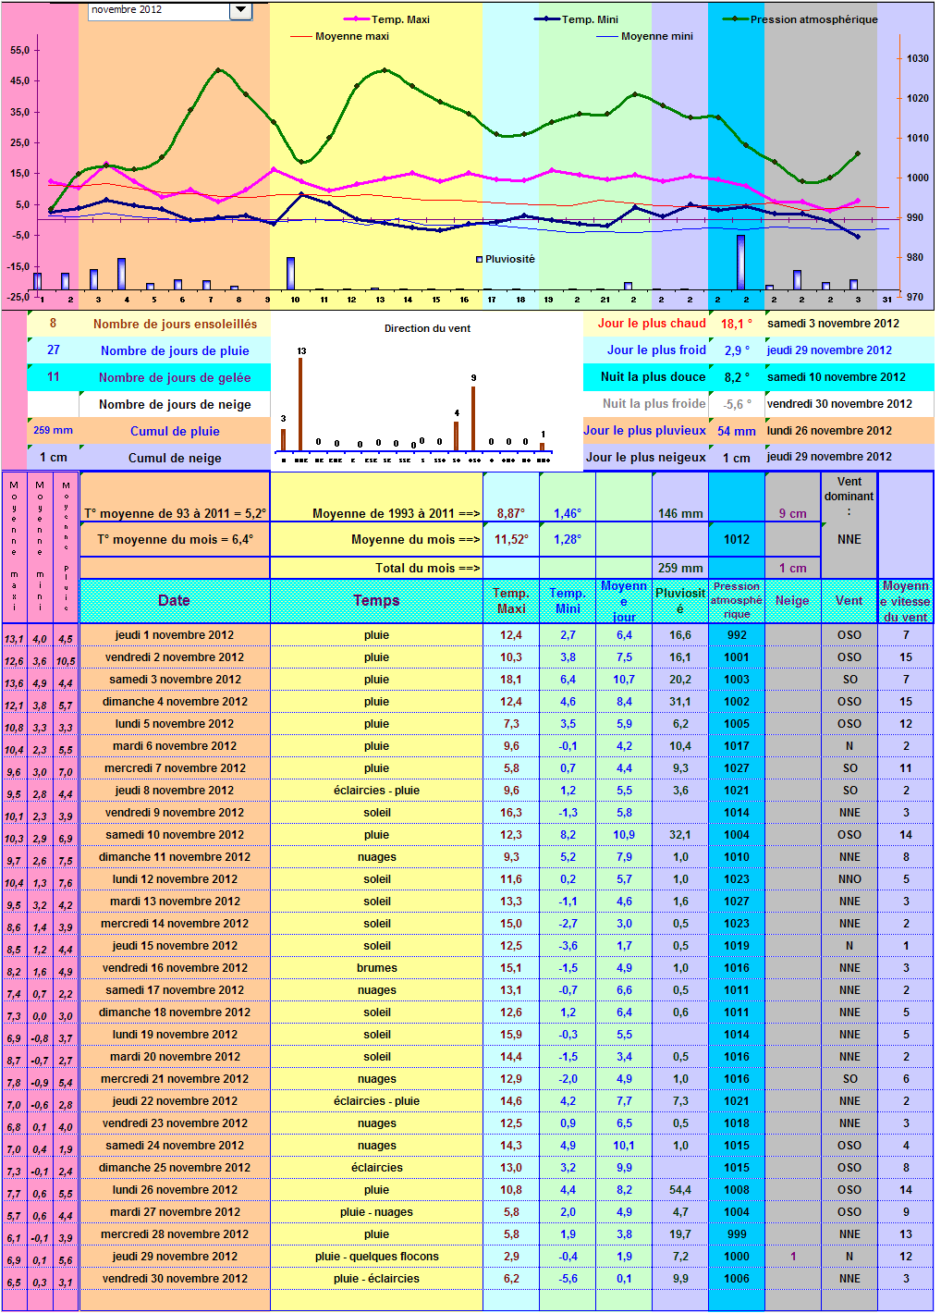This screenshot has width=941, height=1313.
Task: Click the '18,1 °' hottest day value
Action: tap(737, 324)
